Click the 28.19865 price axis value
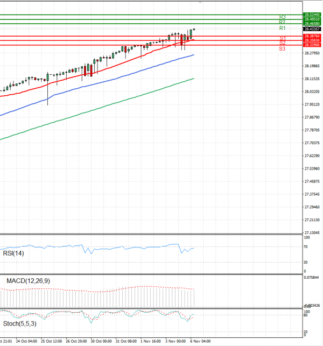This screenshot has width=323, height=346. [x=312, y=66]
